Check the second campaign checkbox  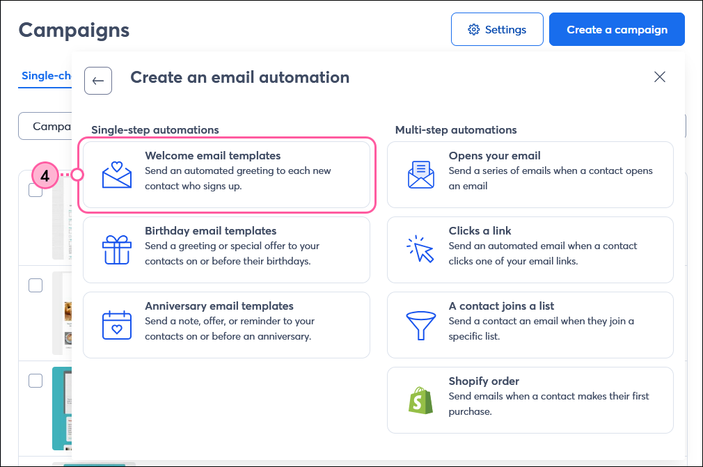35,285
